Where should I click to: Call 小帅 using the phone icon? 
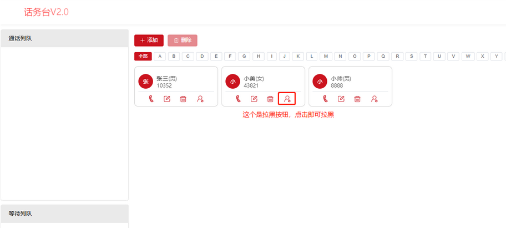point(326,99)
